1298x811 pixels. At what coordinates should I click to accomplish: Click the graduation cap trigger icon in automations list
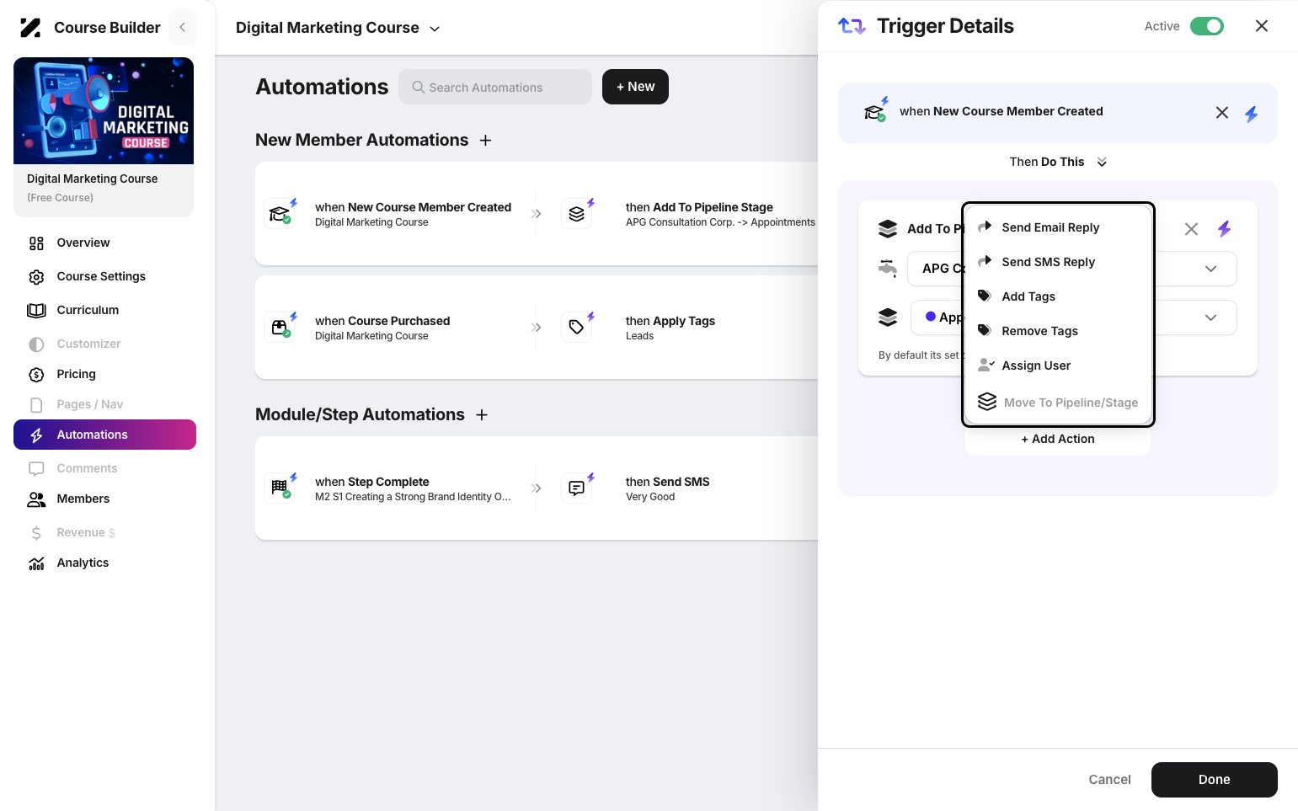pos(280,214)
